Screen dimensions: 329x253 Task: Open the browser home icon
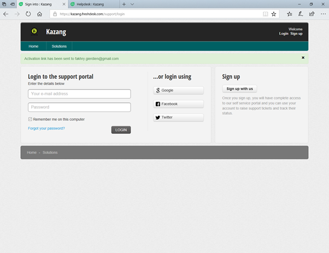pyautogui.click(x=39, y=14)
